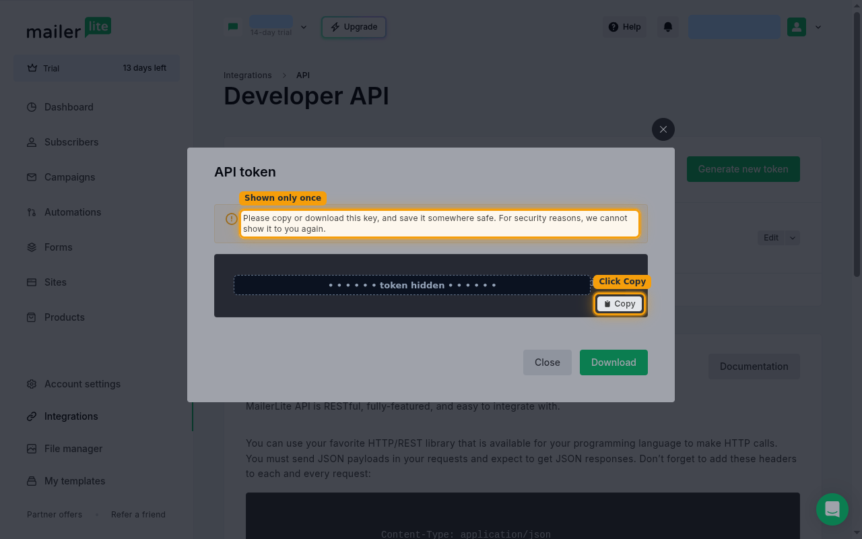Screen dimensions: 862x539
Task: Copy the API token
Action: pyautogui.click(x=620, y=304)
